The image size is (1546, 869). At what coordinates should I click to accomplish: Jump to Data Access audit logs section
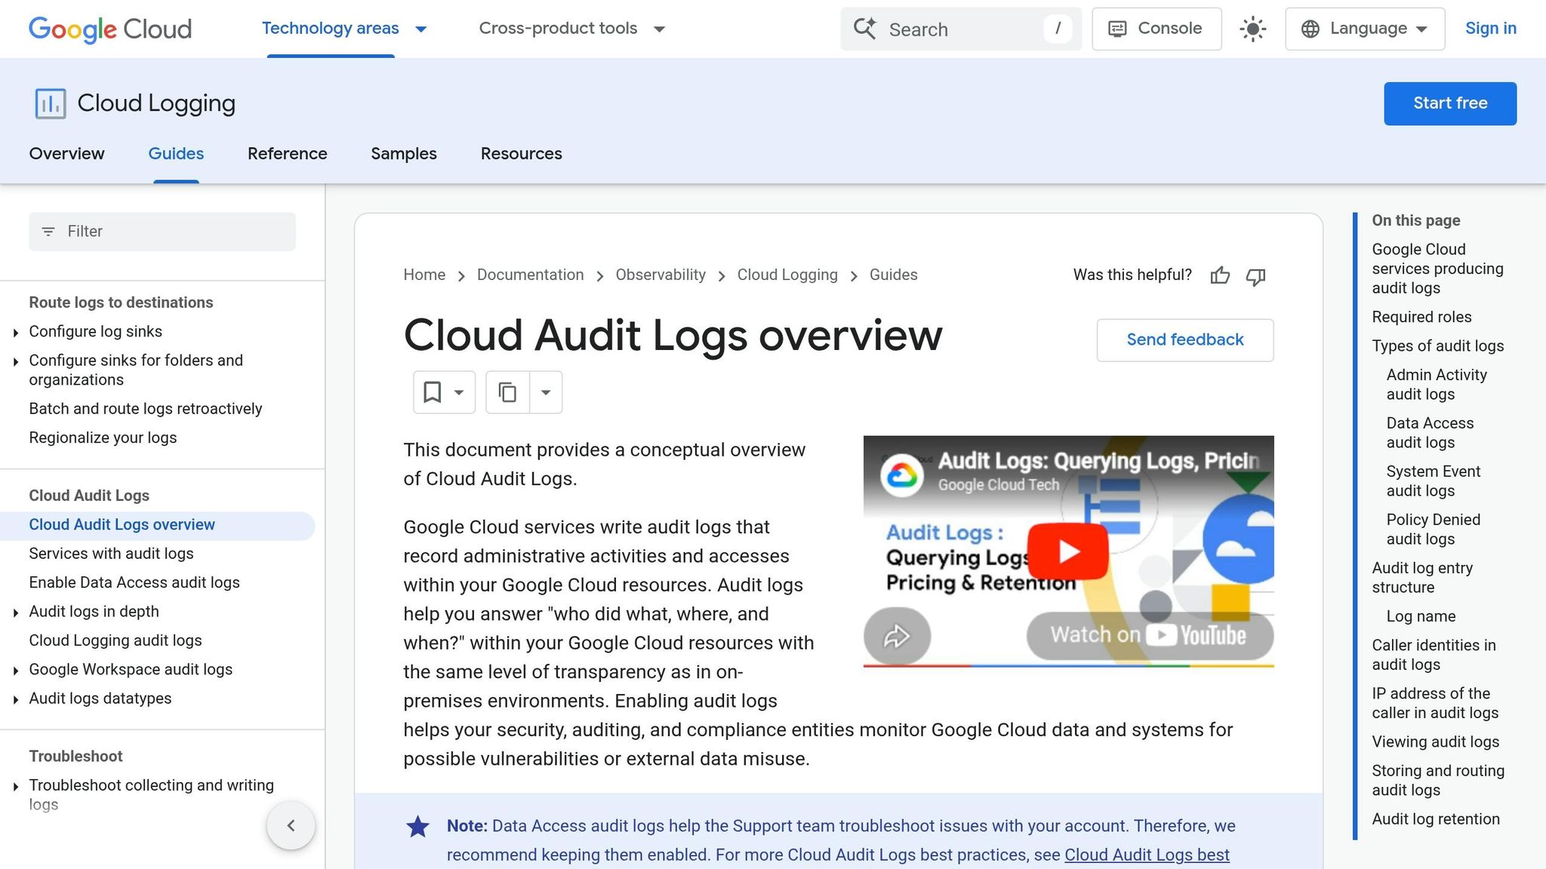pos(1430,433)
